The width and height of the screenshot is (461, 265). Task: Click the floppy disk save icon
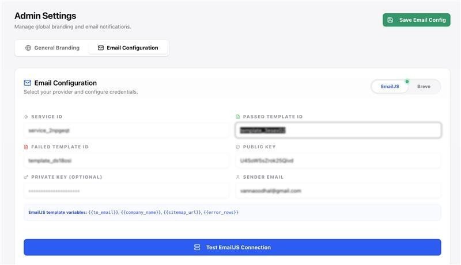coord(390,20)
